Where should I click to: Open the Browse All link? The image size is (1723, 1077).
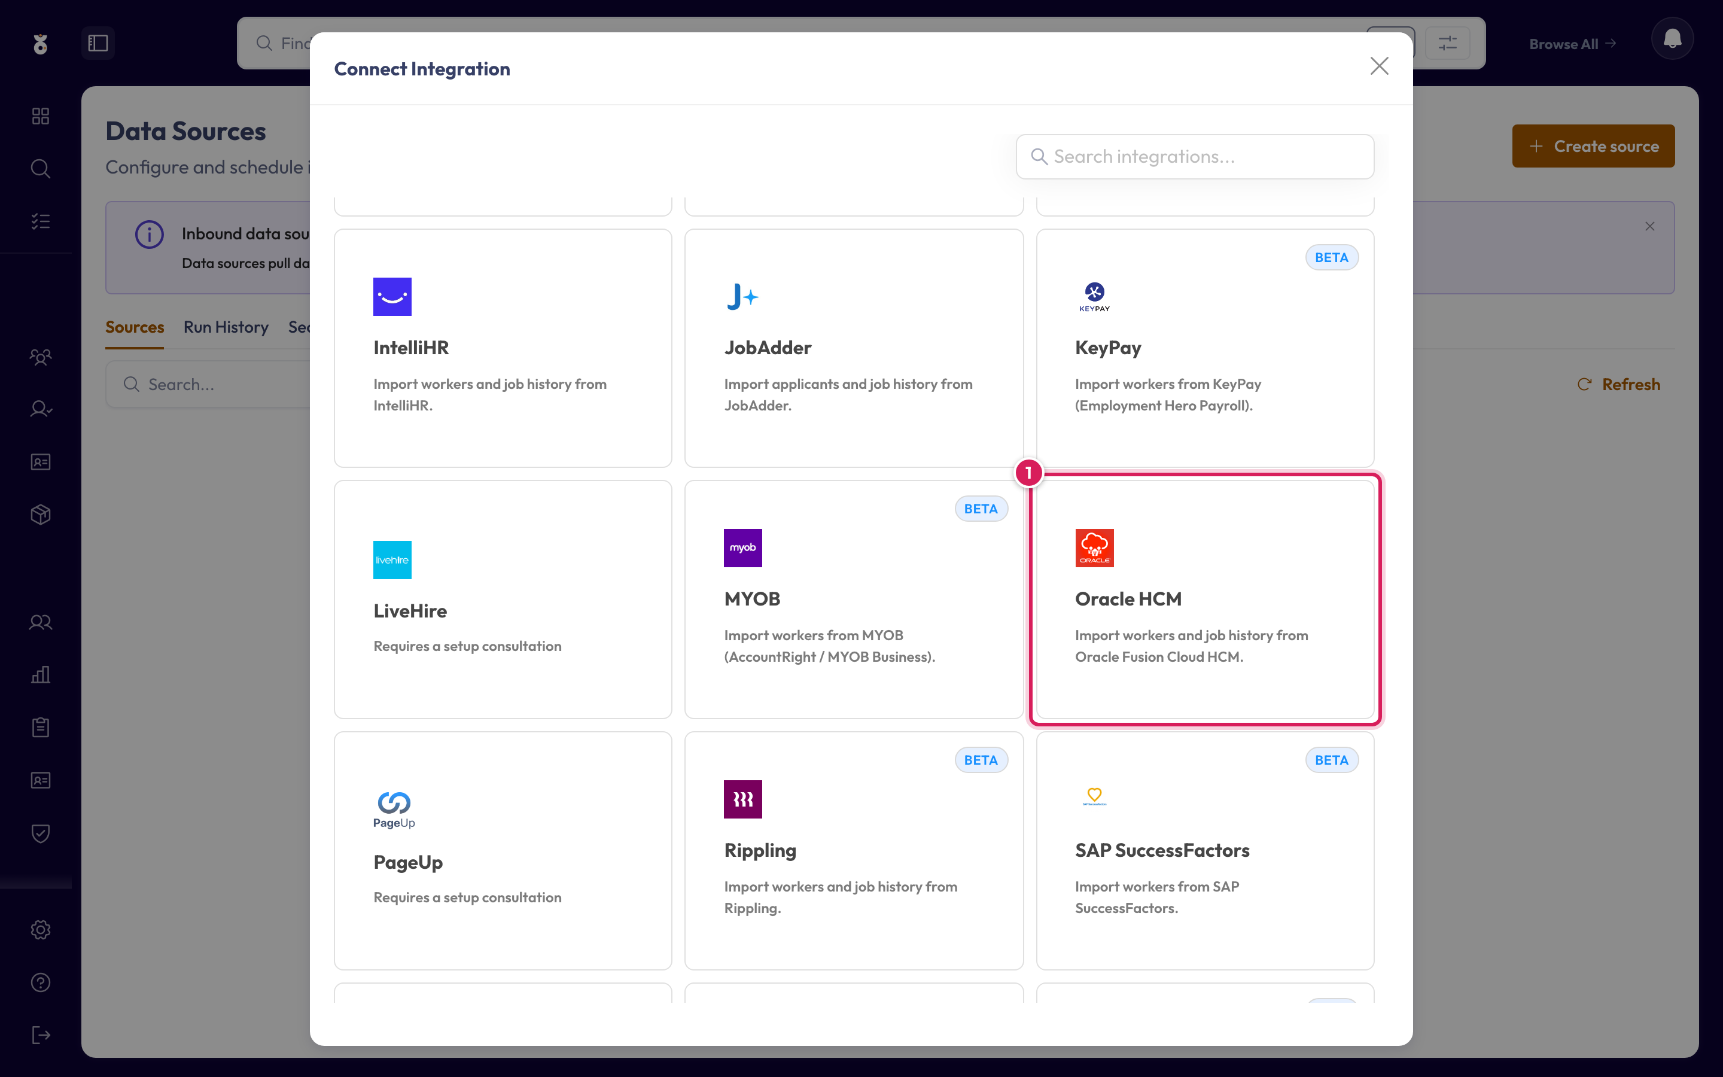click(1572, 44)
